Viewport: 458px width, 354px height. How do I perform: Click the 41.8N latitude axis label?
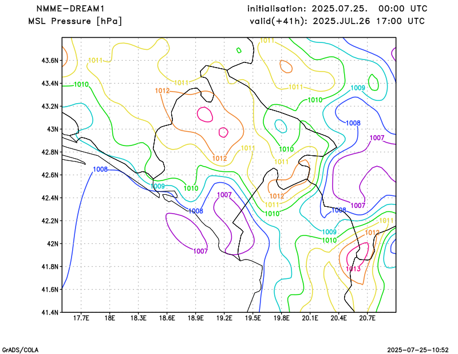(x=50, y=266)
